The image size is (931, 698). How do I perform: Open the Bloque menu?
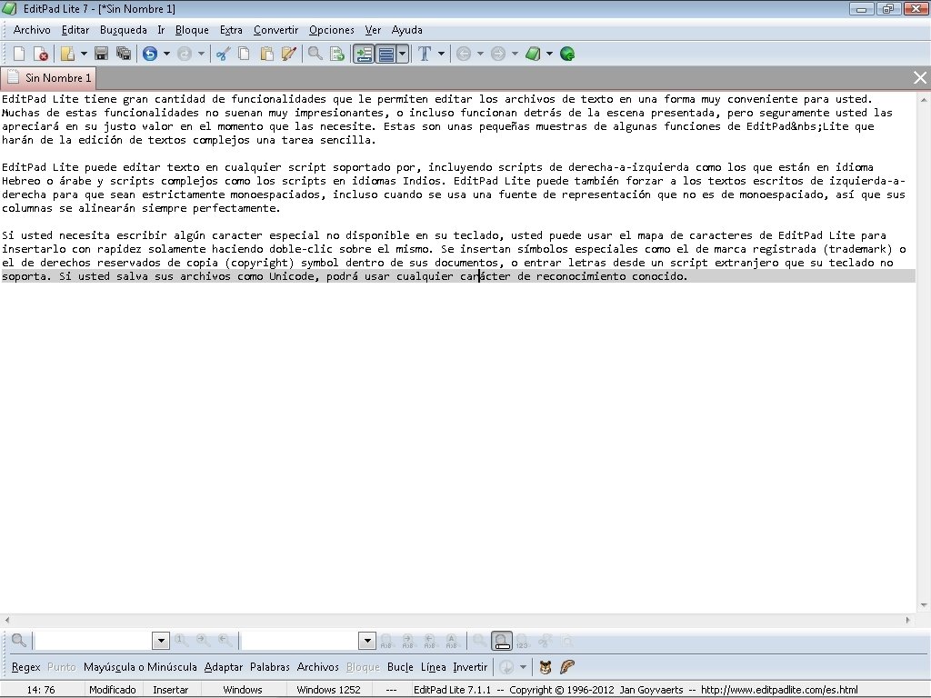(192, 30)
